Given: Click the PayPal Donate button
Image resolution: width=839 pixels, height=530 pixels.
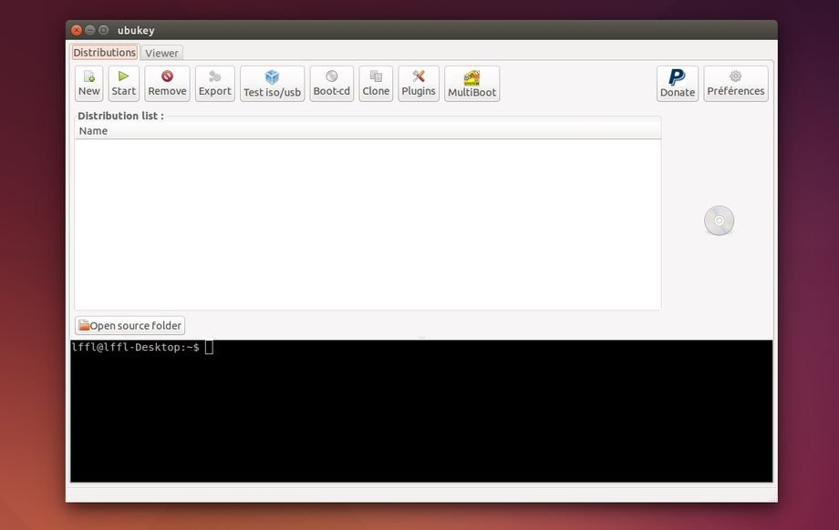Looking at the screenshot, I should pyautogui.click(x=677, y=77).
